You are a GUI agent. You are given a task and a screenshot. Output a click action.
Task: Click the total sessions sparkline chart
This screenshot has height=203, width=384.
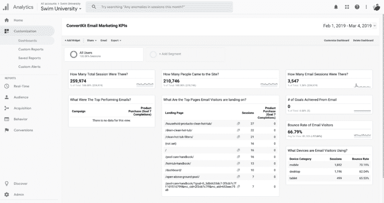tap(145, 85)
